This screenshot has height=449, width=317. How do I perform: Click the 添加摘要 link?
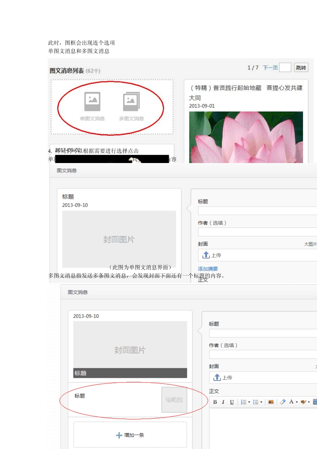(x=208, y=269)
